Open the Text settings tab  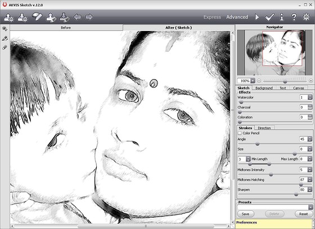tap(282, 88)
